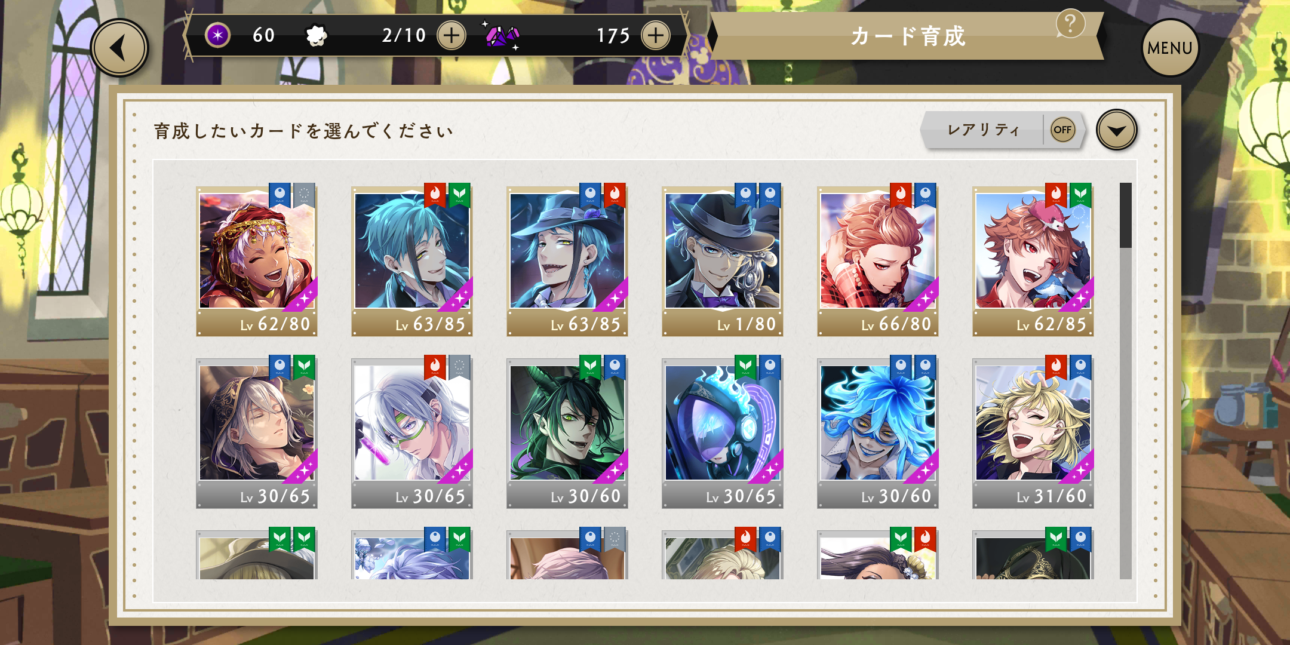Screen dimensions: 1290x645
Task: Tap the purple gem currency icon
Action: click(x=502, y=36)
